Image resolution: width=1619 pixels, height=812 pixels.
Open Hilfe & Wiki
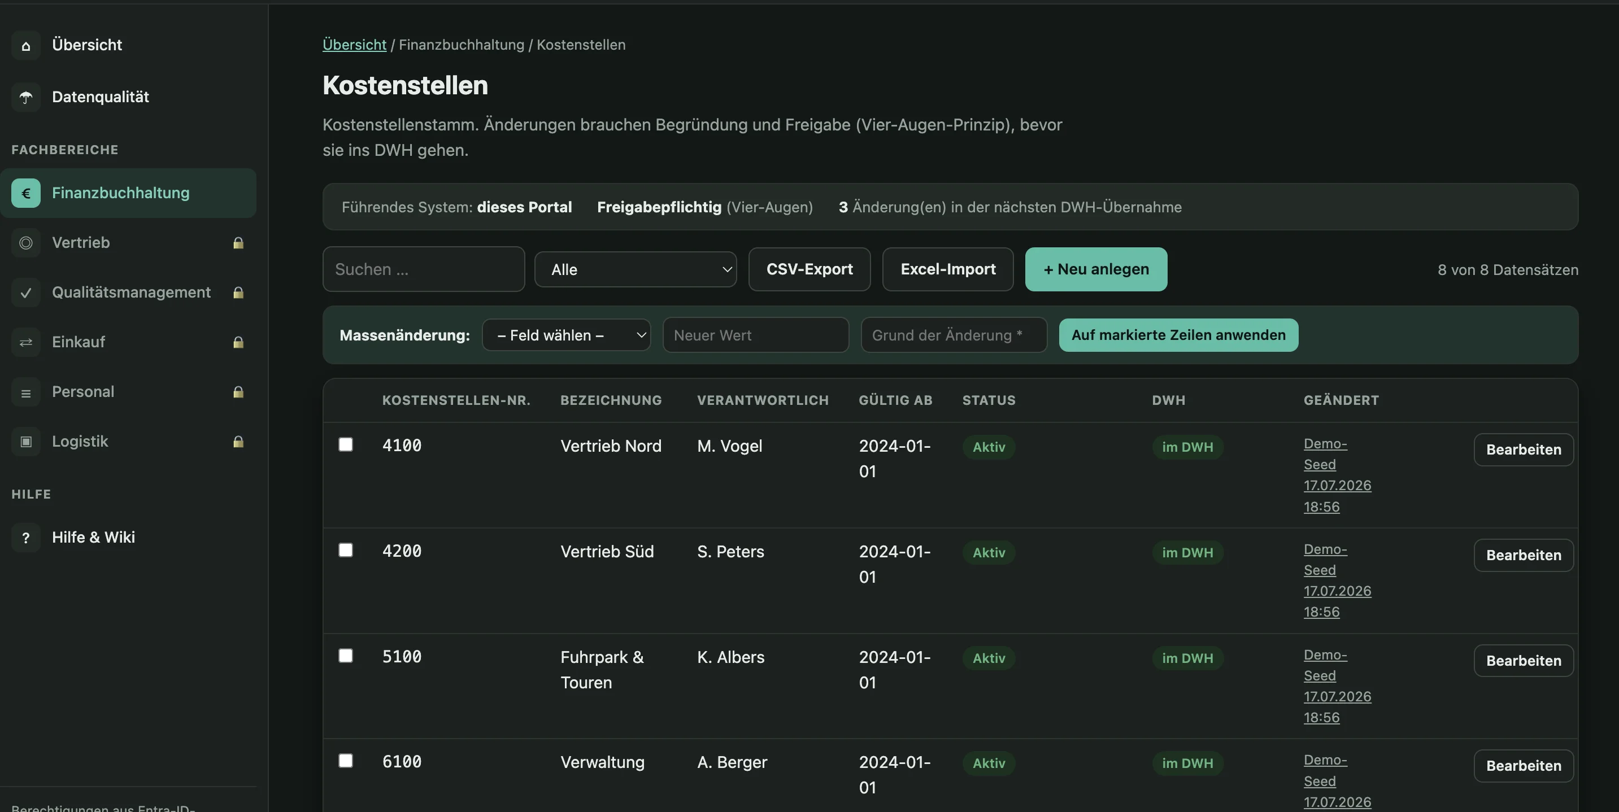click(128, 538)
